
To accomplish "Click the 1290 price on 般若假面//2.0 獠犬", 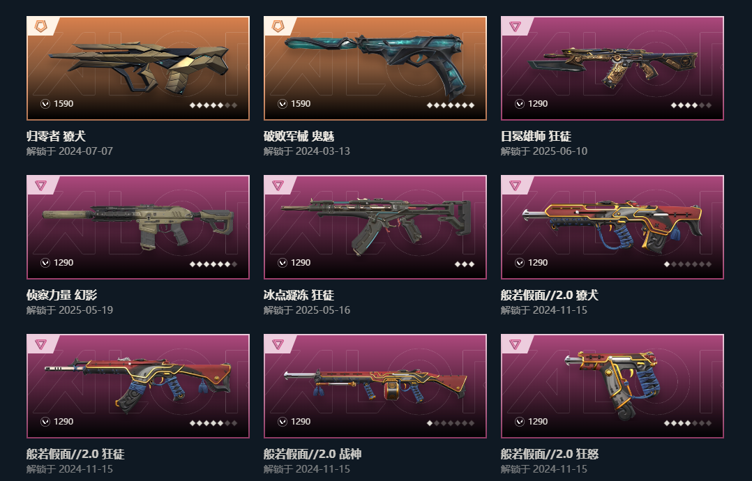I will tap(538, 263).
